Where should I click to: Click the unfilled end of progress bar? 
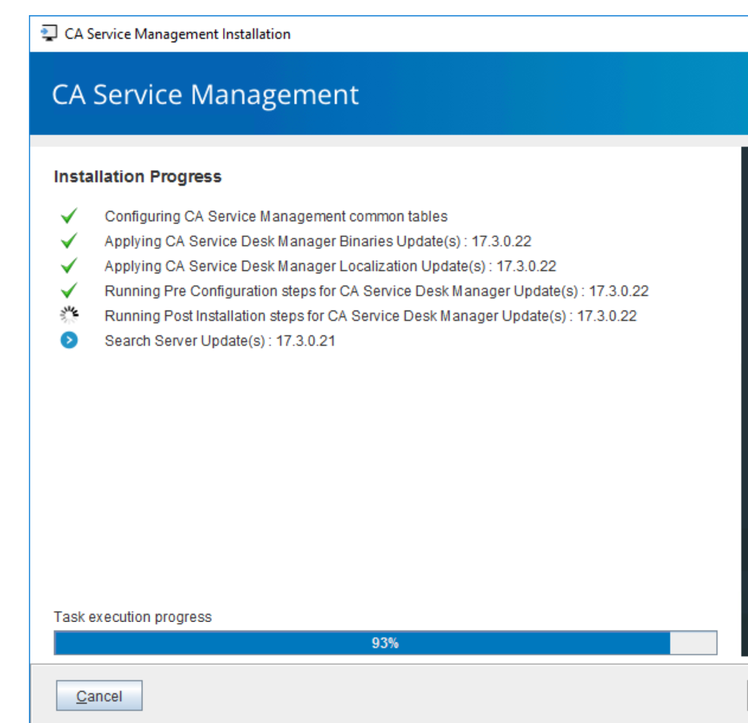(693, 643)
